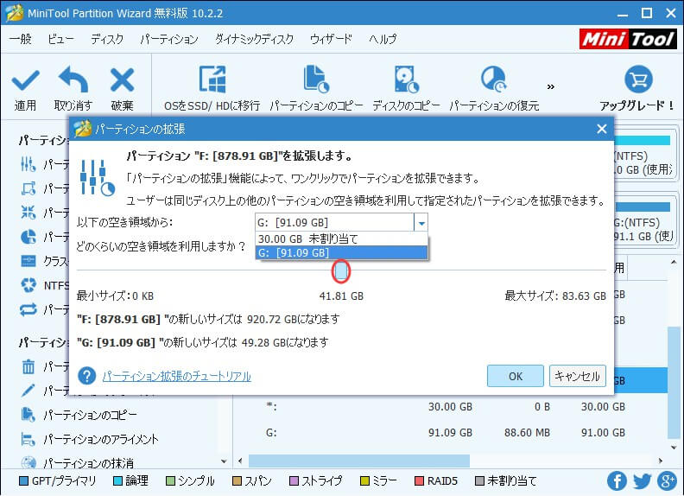The image size is (684, 496).
Task: Select the G: 91.09 GB partition row
Action: [450, 432]
